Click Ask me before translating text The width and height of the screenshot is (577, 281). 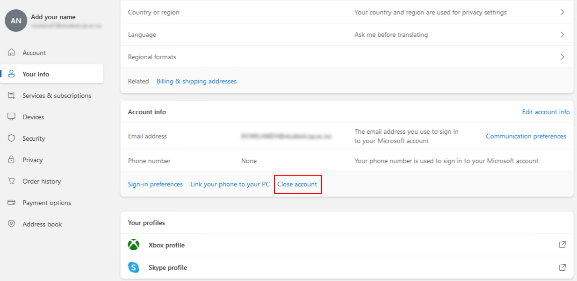(391, 34)
